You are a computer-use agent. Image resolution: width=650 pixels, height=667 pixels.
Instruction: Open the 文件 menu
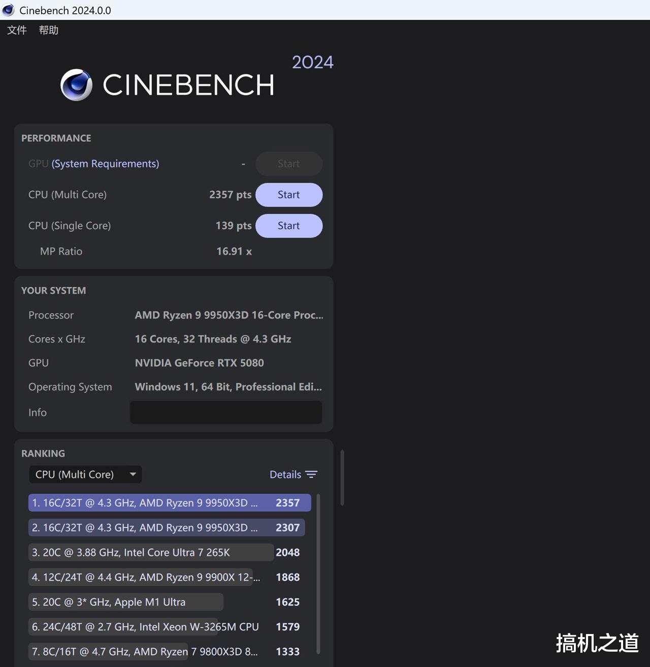17,30
